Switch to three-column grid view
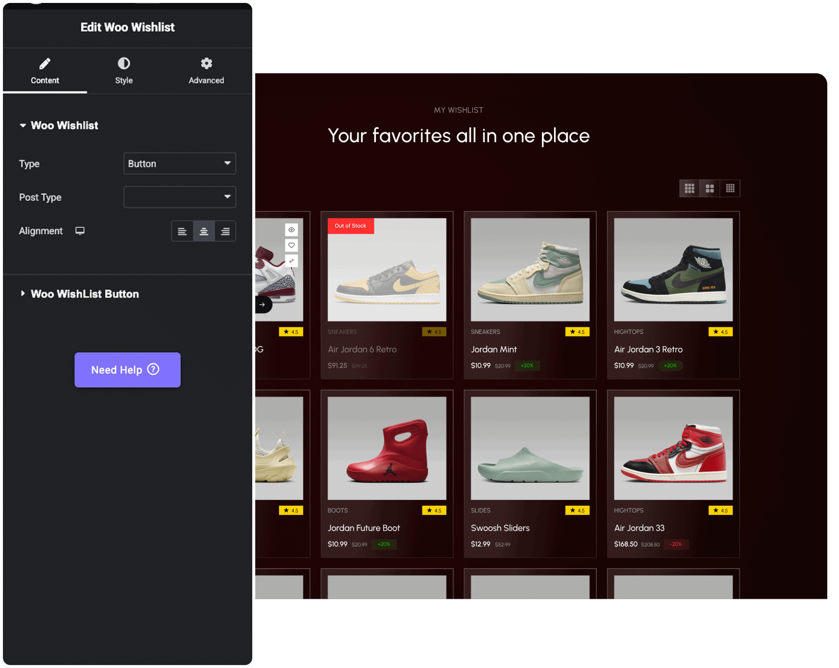The width and height of the screenshot is (839, 668). [x=689, y=188]
